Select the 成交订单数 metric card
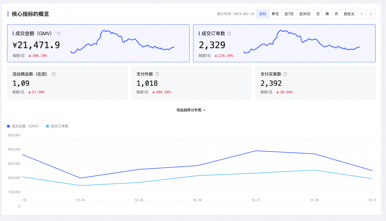Screen dimensions: 386x221 (x=284, y=43)
